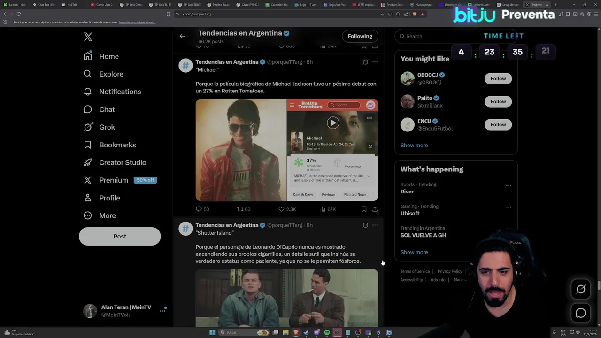The height and width of the screenshot is (338, 601).
Task: Open Explore in the sidebar
Action: tap(103, 74)
